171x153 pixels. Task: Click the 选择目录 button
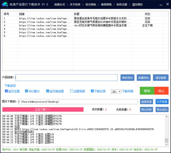[146, 102]
